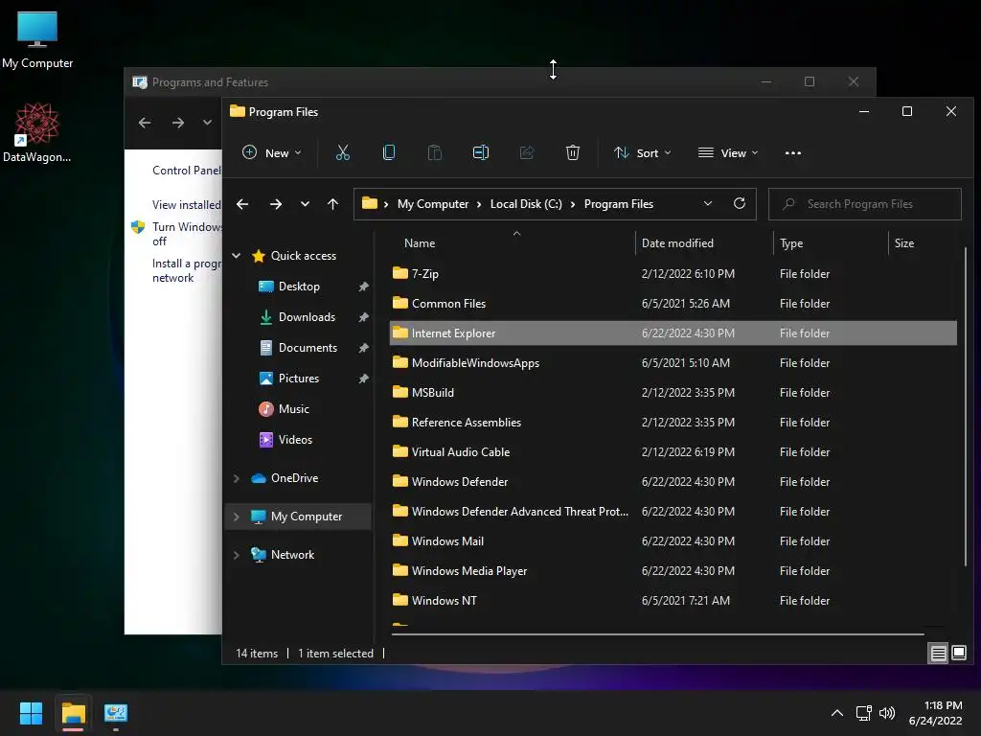Viewport: 981px width, 736px height.
Task: Show hidden icons in system tray
Action: [x=836, y=713]
